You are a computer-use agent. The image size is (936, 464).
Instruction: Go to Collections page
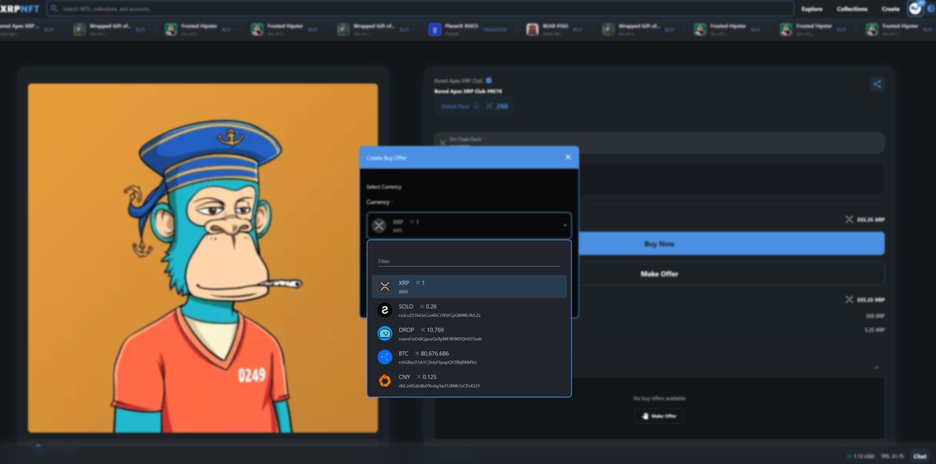pos(852,9)
